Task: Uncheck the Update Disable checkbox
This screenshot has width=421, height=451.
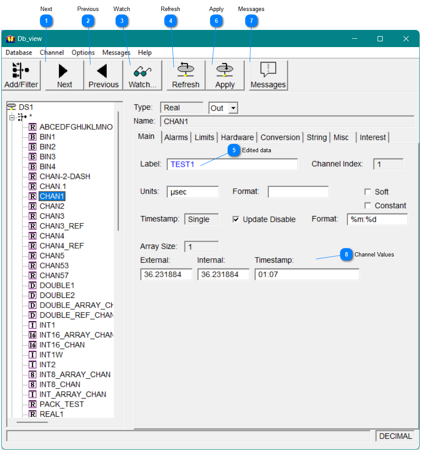Action: point(236,219)
